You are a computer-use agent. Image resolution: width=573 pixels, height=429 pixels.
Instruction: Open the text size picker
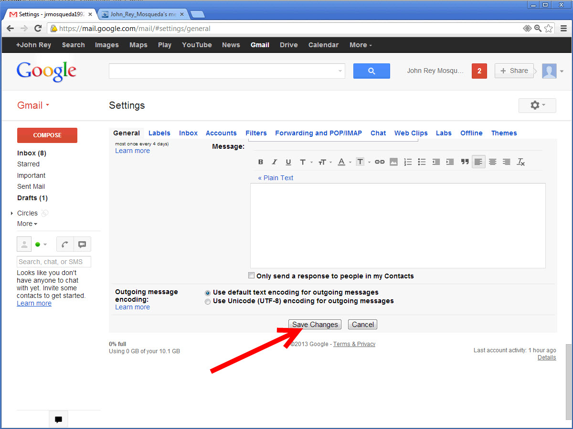[x=325, y=162]
